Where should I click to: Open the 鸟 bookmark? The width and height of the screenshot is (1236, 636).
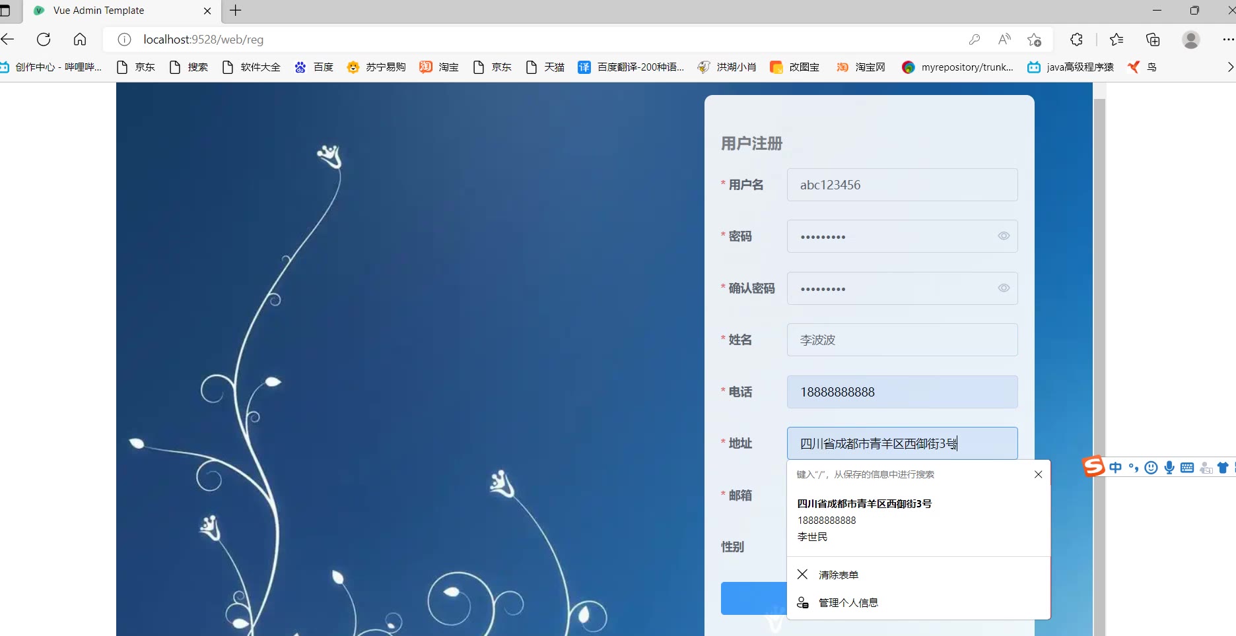pyautogui.click(x=1142, y=67)
